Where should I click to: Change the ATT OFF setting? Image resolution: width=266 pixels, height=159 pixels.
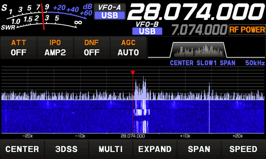[x=19, y=48]
